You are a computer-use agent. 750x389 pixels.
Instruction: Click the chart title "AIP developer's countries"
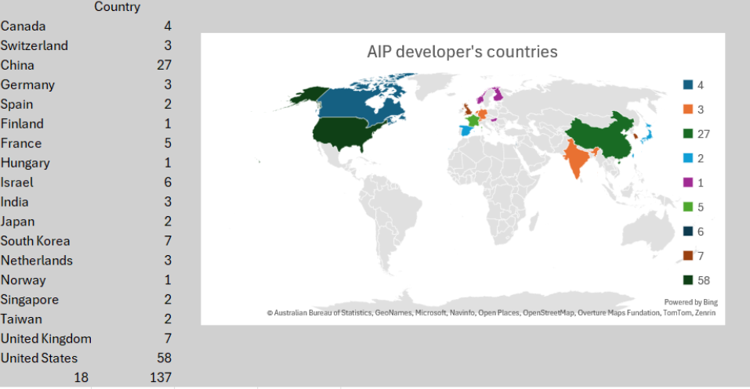point(462,52)
